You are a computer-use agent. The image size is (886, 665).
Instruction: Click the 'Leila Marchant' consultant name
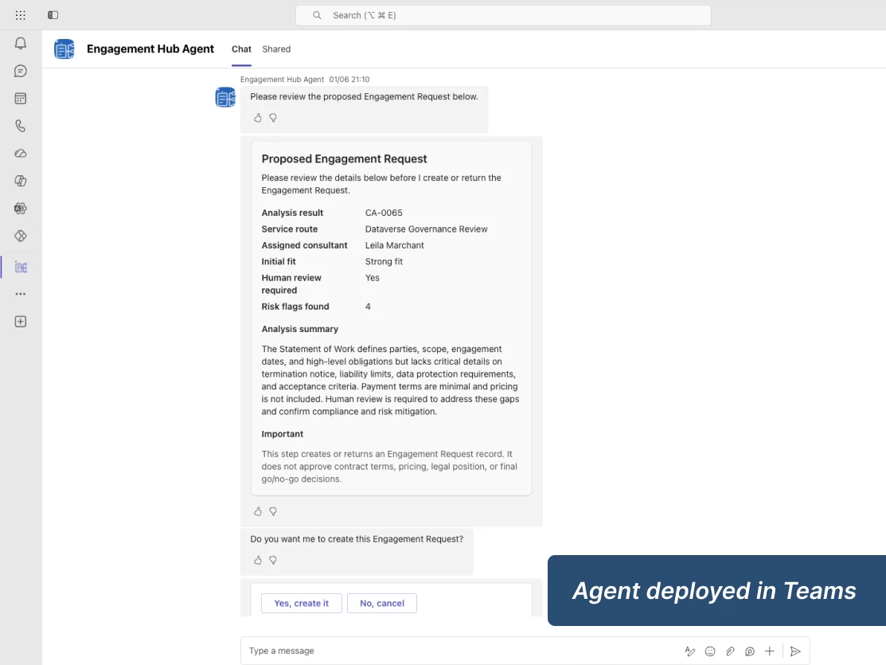click(x=394, y=245)
